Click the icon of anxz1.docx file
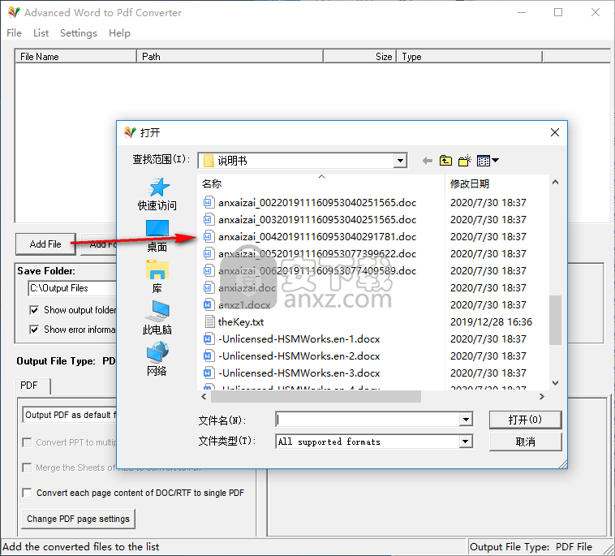The image size is (615, 556). coord(209,305)
